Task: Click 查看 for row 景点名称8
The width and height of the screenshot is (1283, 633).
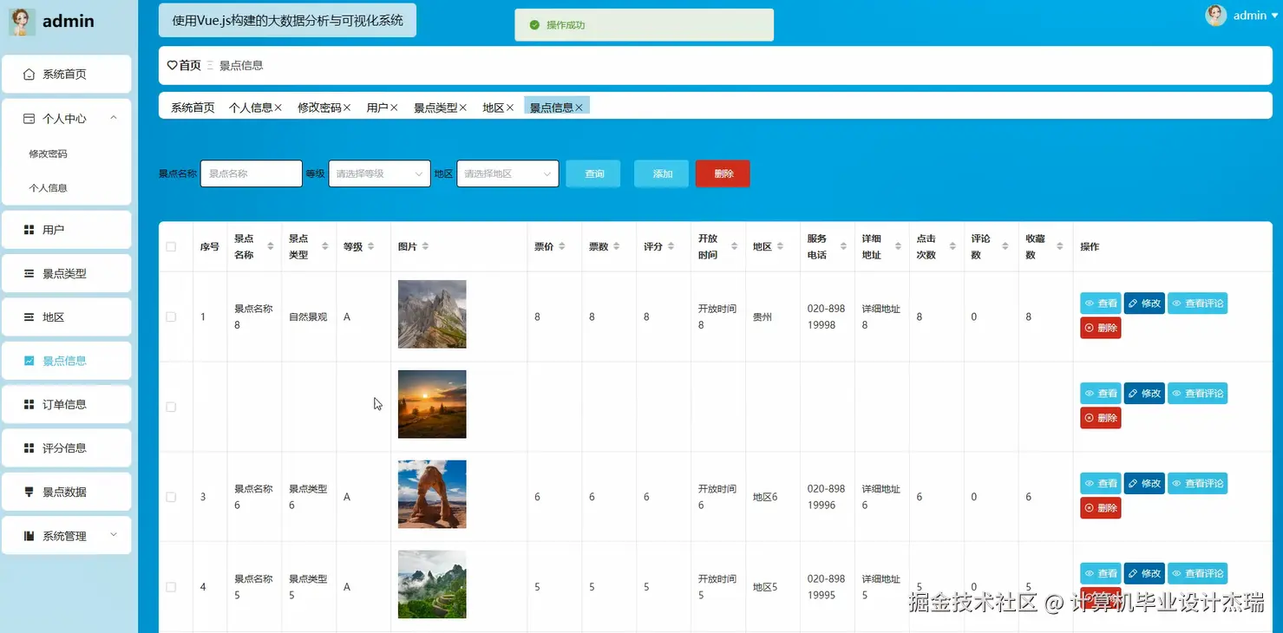Action: pos(1101,303)
